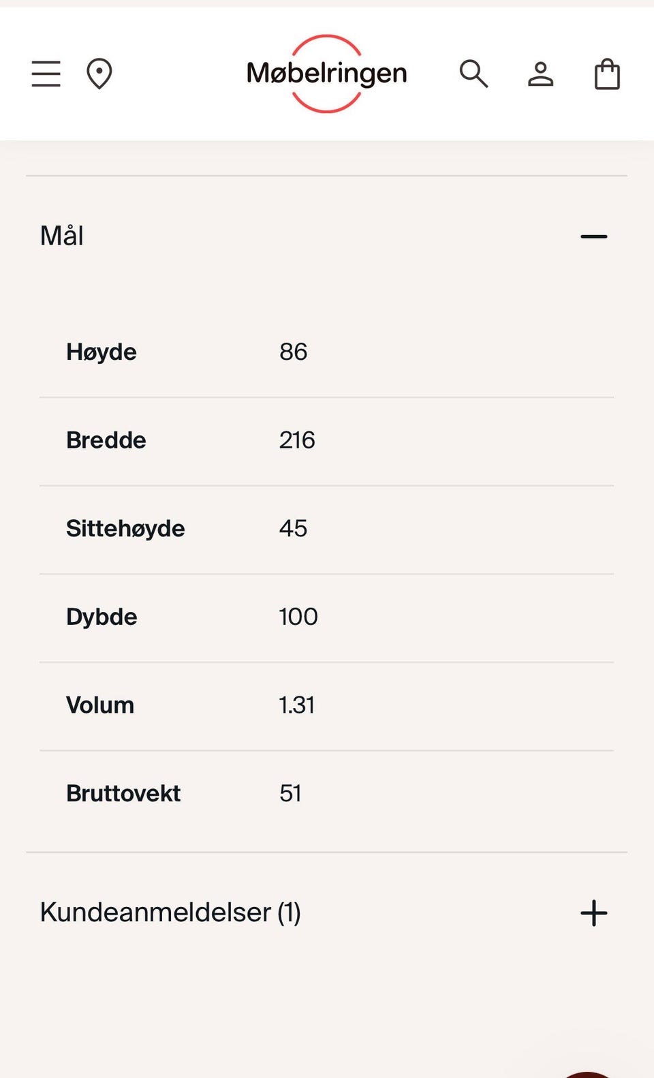654x1078 pixels.
Task: Open the hamburger menu
Action: pyautogui.click(x=46, y=74)
